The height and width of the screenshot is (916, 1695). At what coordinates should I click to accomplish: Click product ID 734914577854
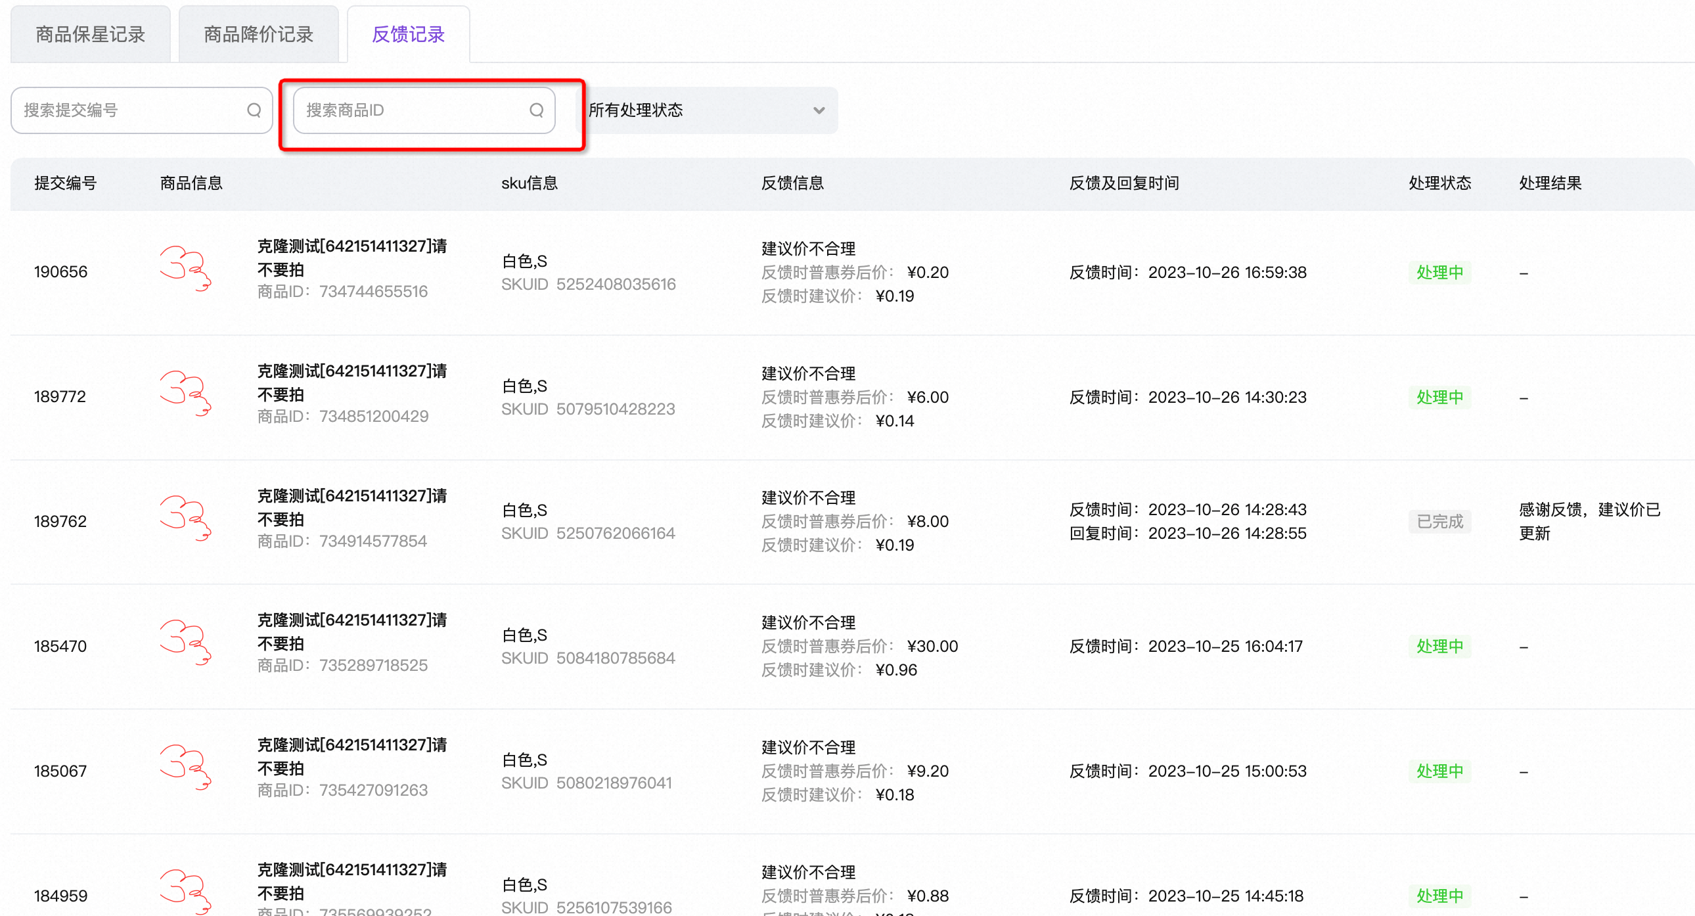click(373, 541)
